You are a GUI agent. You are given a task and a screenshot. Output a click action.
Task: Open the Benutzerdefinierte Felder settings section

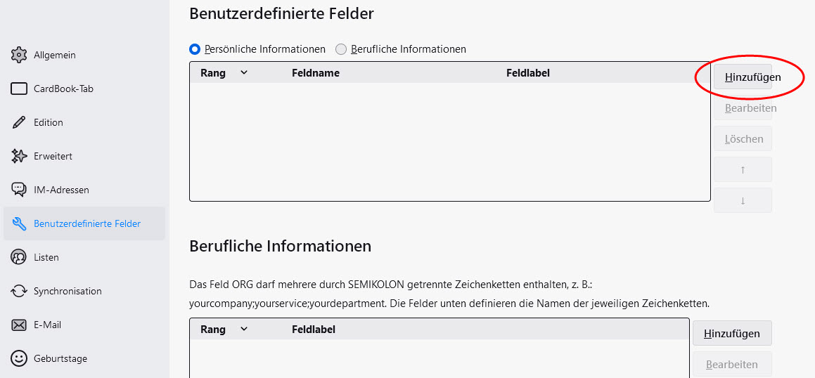[x=86, y=223]
